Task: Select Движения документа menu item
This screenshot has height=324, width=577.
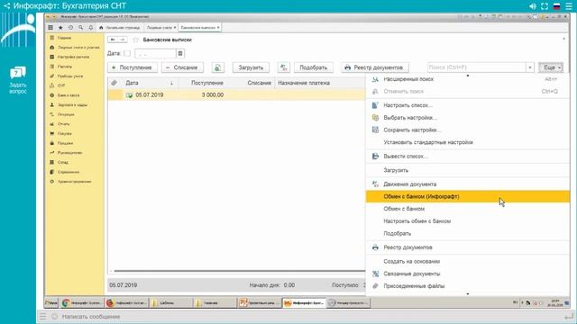Action: point(468,184)
